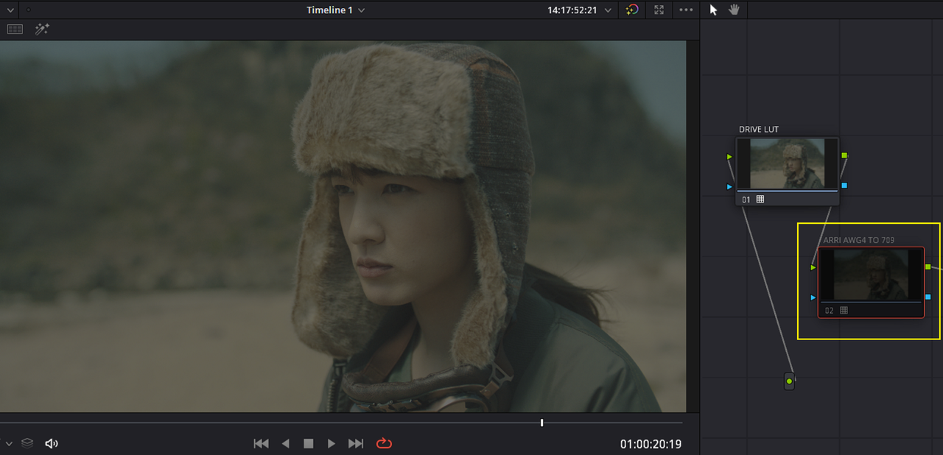Enter full screen viewer mode

659,10
